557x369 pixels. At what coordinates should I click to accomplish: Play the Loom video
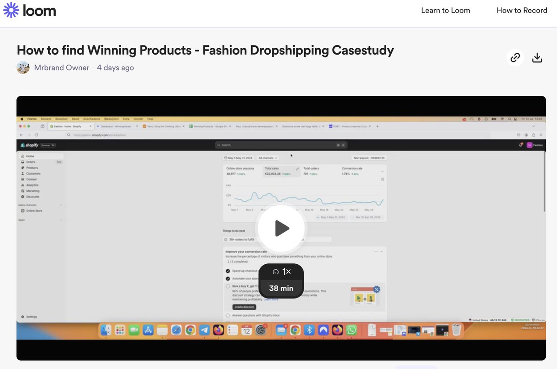click(x=281, y=228)
